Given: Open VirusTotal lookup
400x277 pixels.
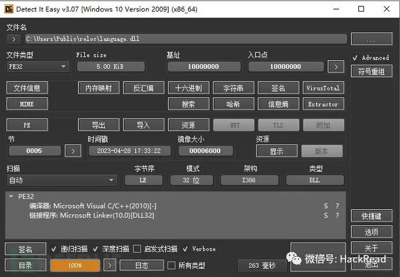Looking at the screenshot, I should [x=323, y=88].
